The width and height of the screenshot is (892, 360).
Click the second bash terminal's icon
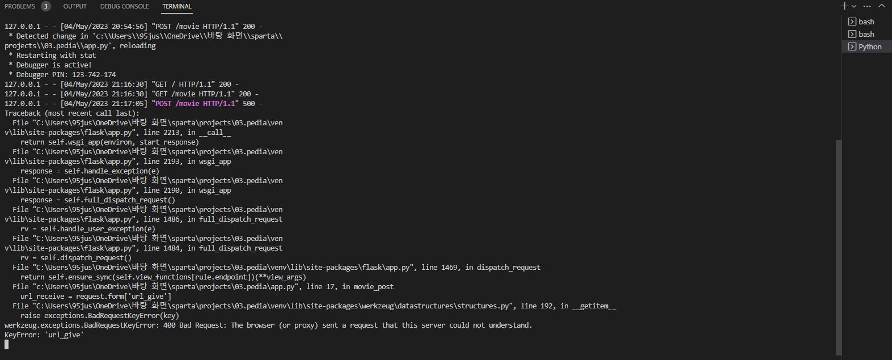[x=852, y=34]
